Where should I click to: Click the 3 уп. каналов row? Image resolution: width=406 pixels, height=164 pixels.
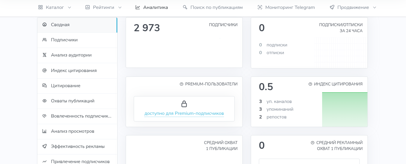[x=276, y=101]
